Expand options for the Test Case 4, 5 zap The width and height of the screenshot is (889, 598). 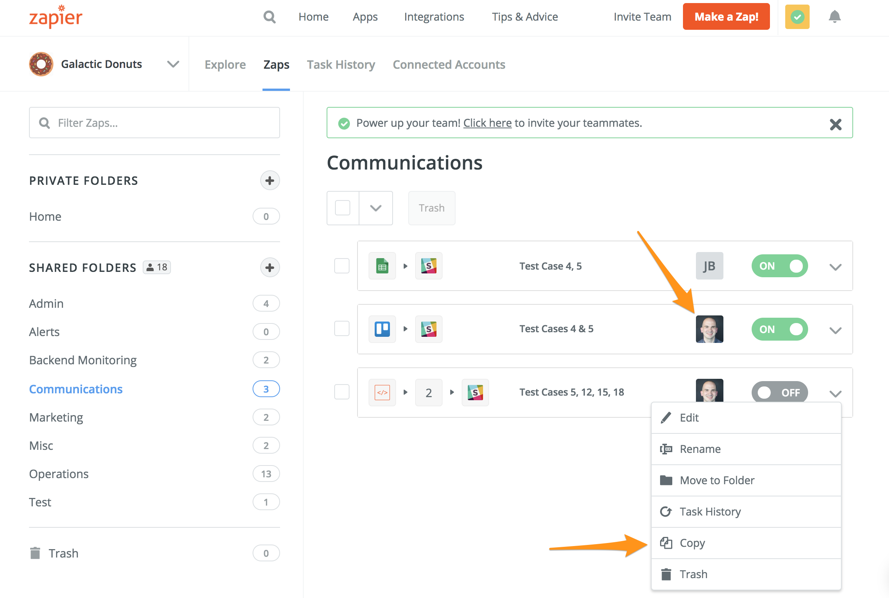[835, 267]
